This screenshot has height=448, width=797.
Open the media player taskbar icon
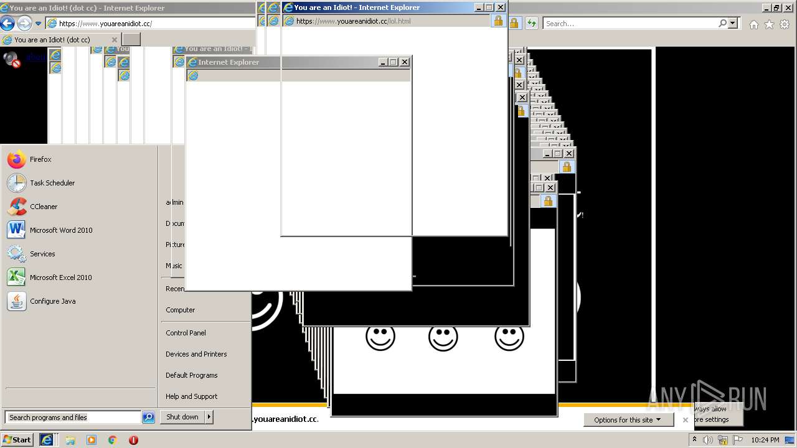click(x=92, y=440)
